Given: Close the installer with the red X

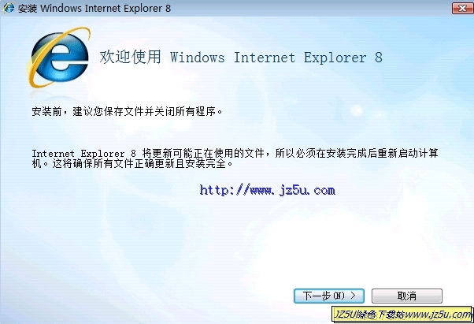Looking at the screenshot, I should (461, 8).
